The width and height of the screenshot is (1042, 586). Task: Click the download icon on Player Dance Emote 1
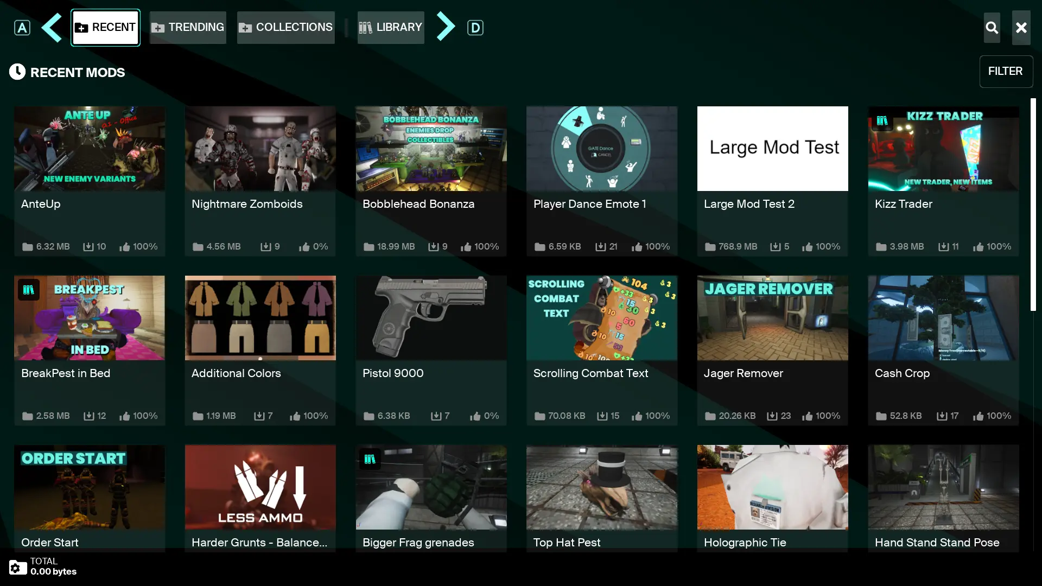[600, 247]
